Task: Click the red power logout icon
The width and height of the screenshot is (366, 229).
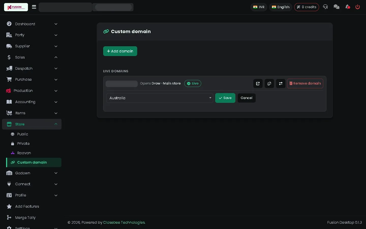Action: pyautogui.click(x=358, y=7)
